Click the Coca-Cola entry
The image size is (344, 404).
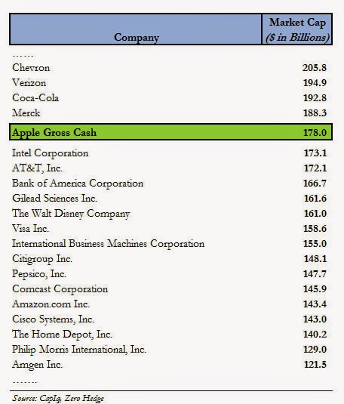click(35, 97)
